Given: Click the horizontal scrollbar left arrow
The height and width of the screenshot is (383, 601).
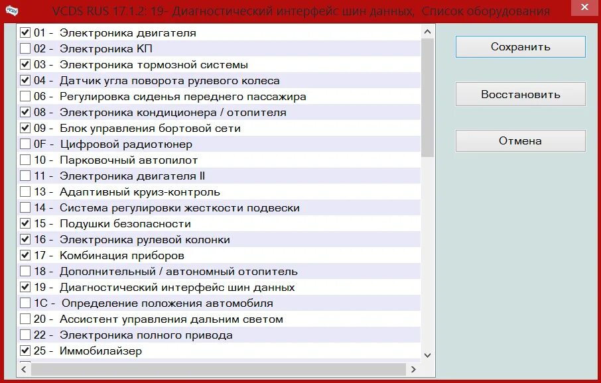Looking at the screenshot, I should (x=24, y=369).
